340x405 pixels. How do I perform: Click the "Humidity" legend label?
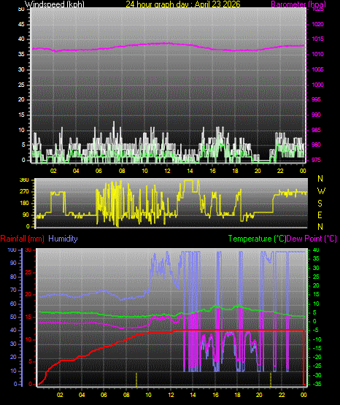click(63, 239)
